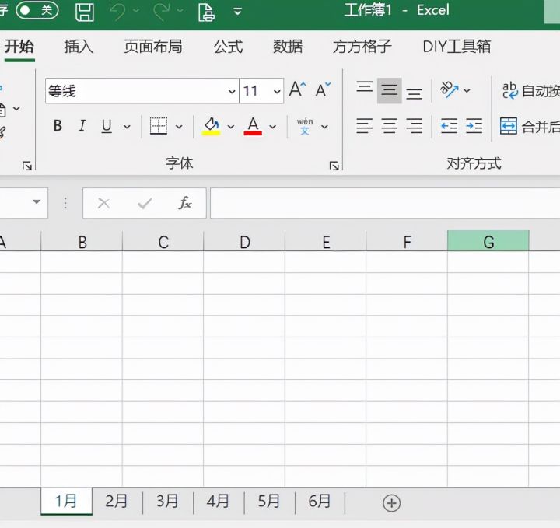Select column G header

pos(488,241)
